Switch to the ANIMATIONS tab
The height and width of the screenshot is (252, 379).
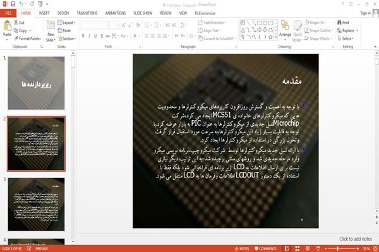[116, 13]
